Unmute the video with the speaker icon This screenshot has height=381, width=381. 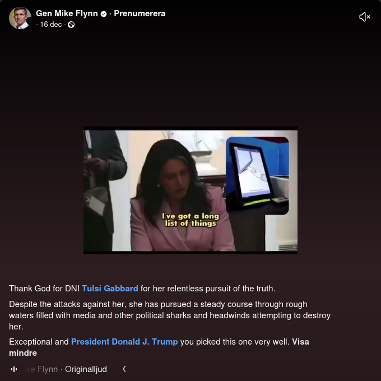coord(364,17)
